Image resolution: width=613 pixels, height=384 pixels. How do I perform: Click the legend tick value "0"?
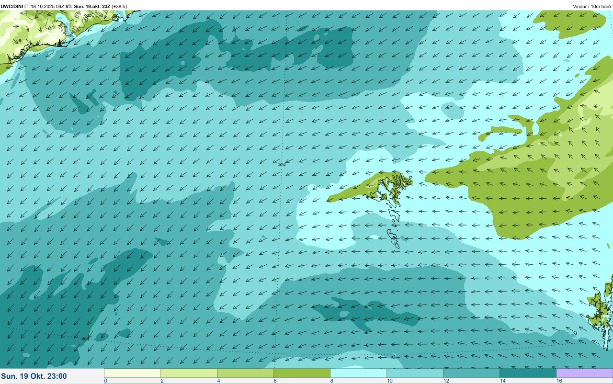(x=105, y=381)
